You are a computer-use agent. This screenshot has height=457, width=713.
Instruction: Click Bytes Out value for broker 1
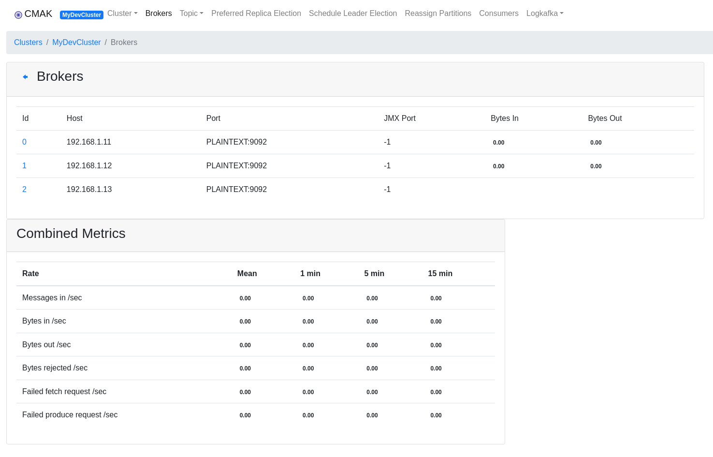point(596,166)
